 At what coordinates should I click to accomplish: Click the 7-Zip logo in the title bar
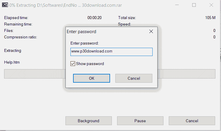point(5,5)
